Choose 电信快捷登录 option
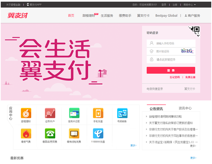 [155, 89]
